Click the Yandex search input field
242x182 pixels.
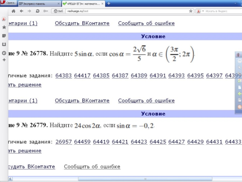click(221, 11)
